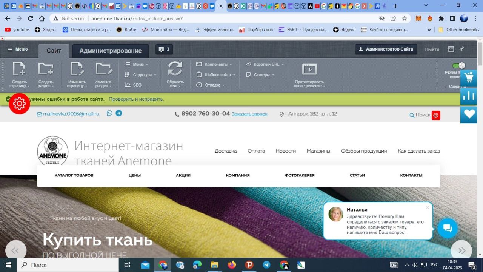Go to next banner slide
The image size is (483, 272).
[x=461, y=250]
